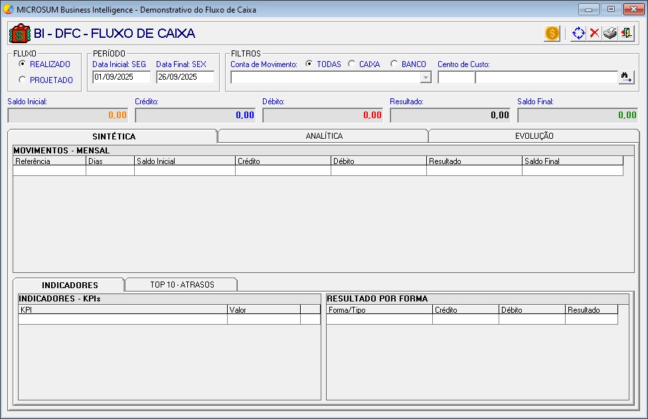Close the MICROSUM window

tap(633, 9)
